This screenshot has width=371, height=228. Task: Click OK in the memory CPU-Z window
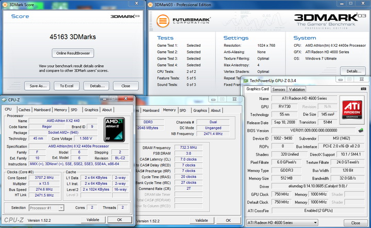pyautogui.click(x=228, y=220)
